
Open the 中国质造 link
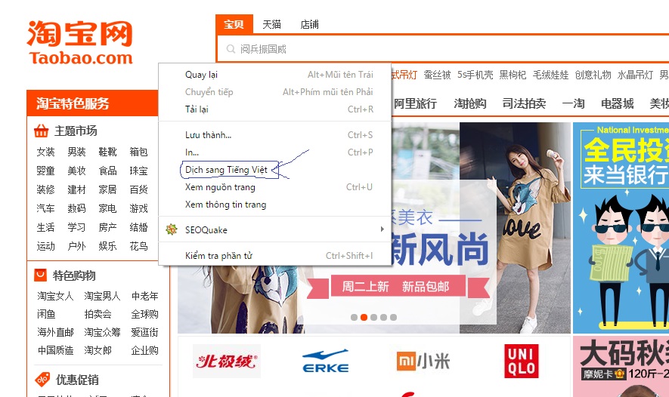coord(55,350)
